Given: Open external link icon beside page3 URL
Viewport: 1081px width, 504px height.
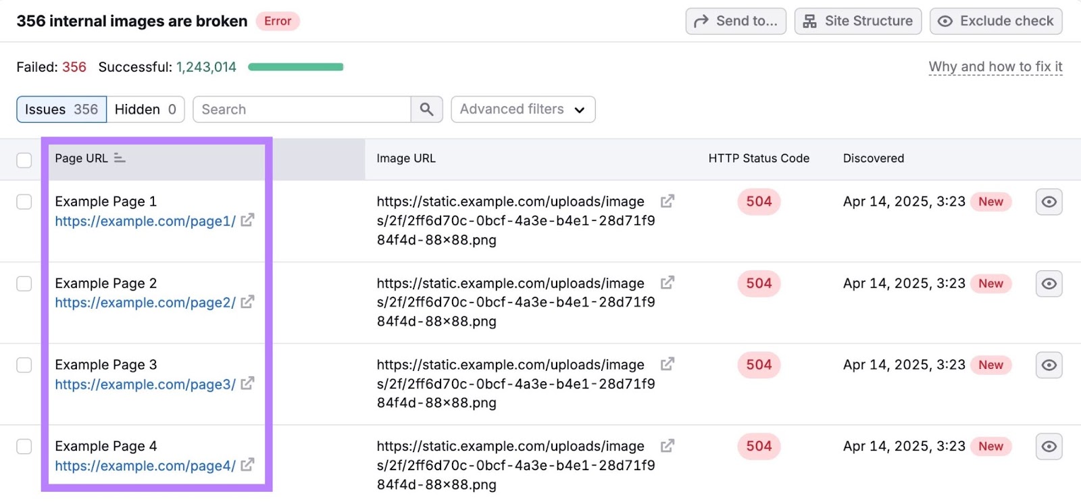Looking at the screenshot, I should tap(247, 384).
